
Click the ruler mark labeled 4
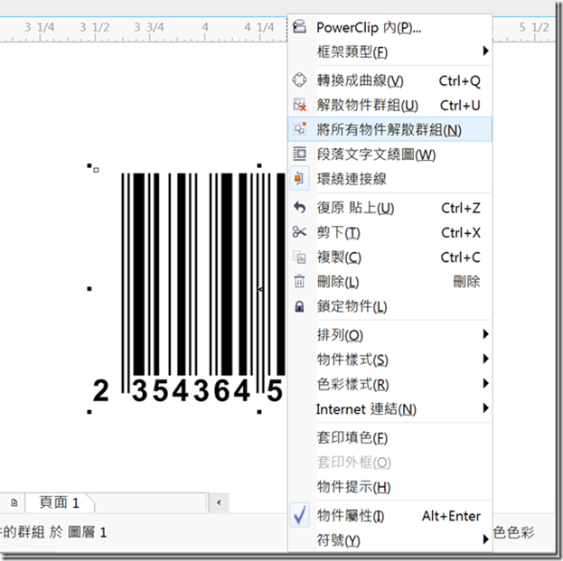pyautogui.click(x=205, y=27)
